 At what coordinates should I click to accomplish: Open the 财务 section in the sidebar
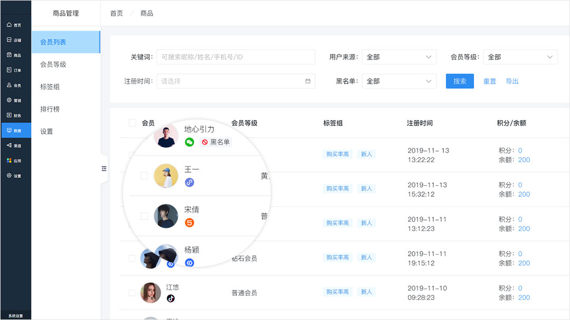(x=14, y=115)
